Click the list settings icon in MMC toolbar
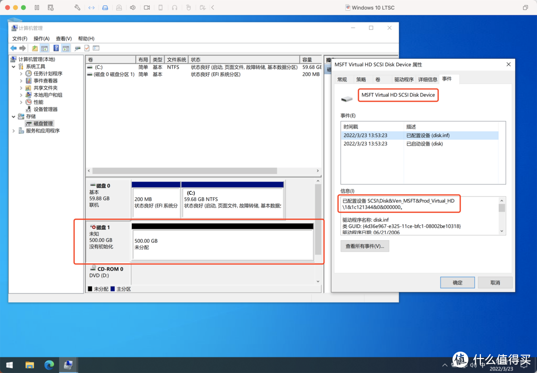Viewport: 537px width, 373px height. tap(96, 48)
